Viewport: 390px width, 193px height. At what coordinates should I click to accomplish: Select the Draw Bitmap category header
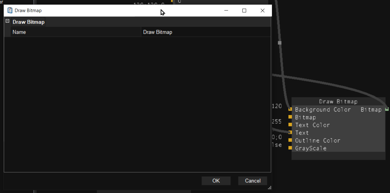(29, 22)
